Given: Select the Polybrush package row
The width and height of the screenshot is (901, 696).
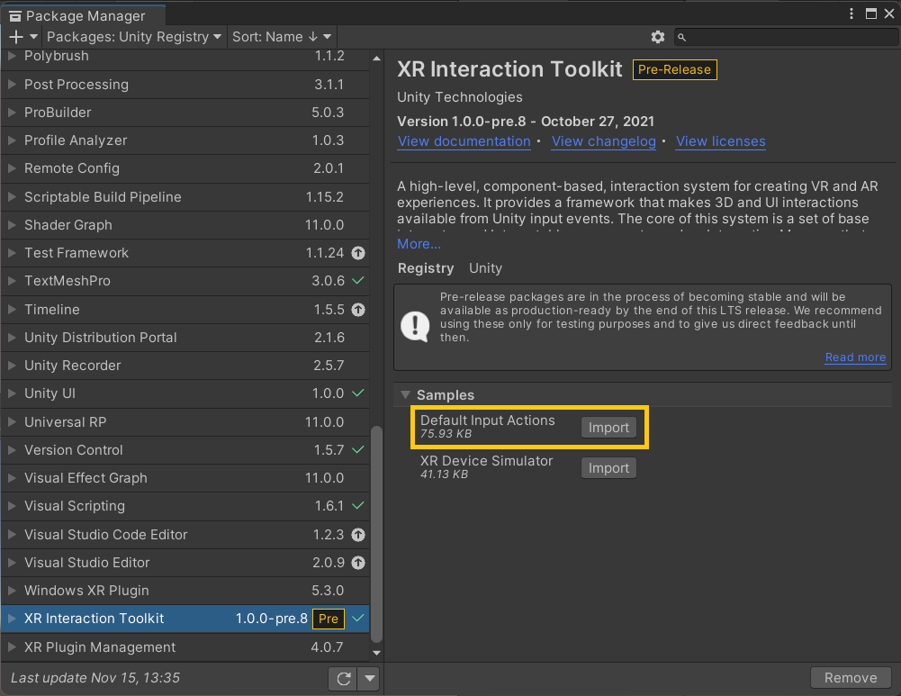Looking at the screenshot, I should [x=185, y=59].
